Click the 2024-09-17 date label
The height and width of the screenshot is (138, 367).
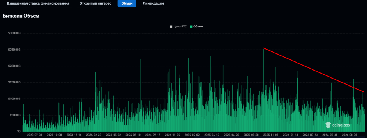(x=153, y=135)
